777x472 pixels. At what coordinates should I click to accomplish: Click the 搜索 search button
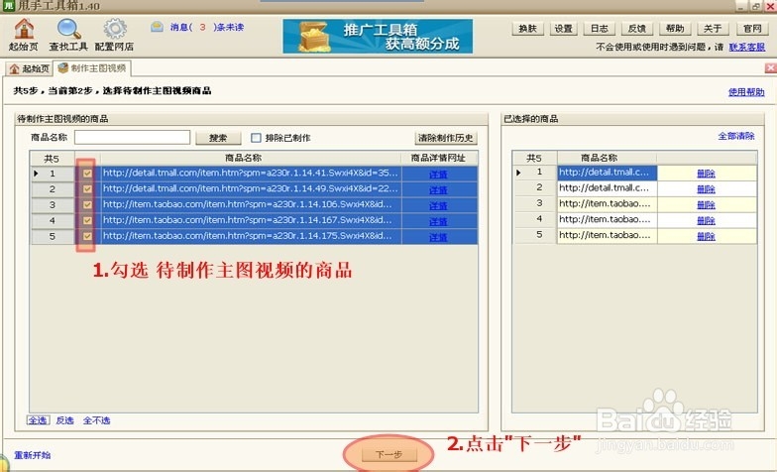tap(218, 138)
